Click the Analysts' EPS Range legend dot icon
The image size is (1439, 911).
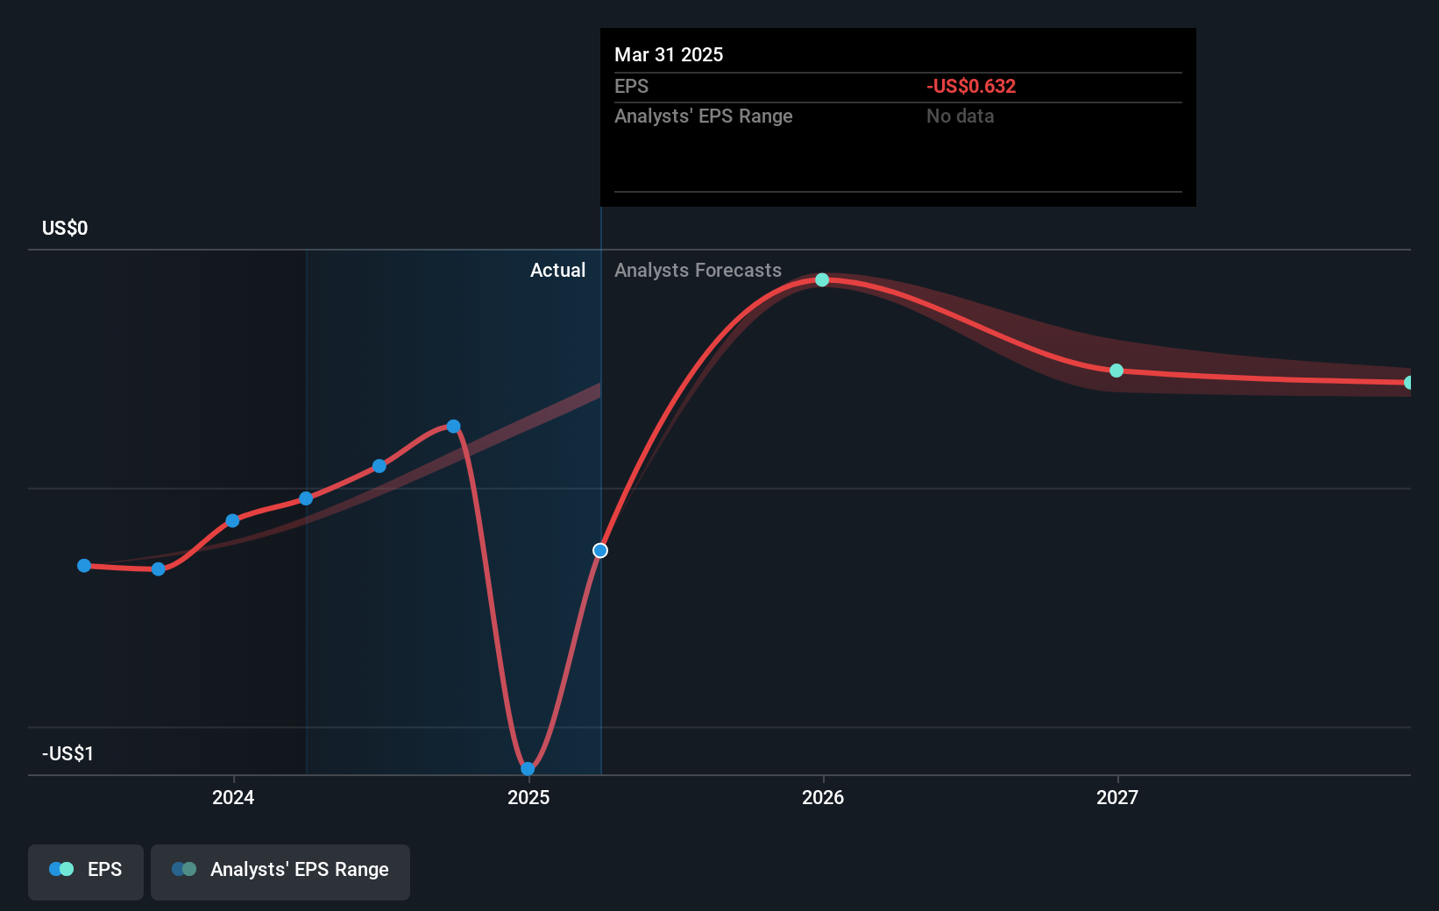tap(184, 869)
